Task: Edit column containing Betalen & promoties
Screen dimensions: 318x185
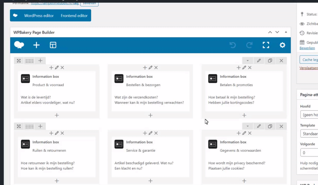Action: pos(244,67)
